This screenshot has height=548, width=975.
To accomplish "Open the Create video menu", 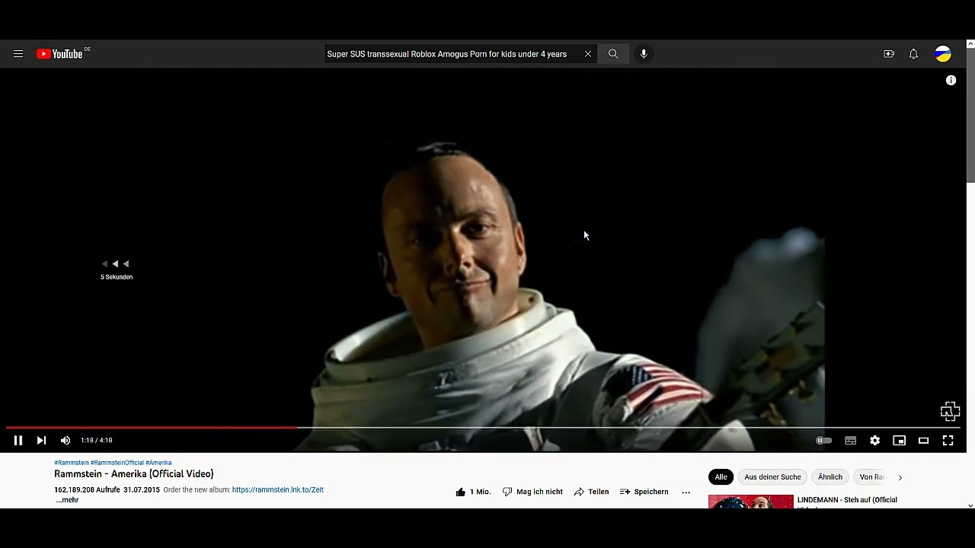I will (x=889, y=54).
